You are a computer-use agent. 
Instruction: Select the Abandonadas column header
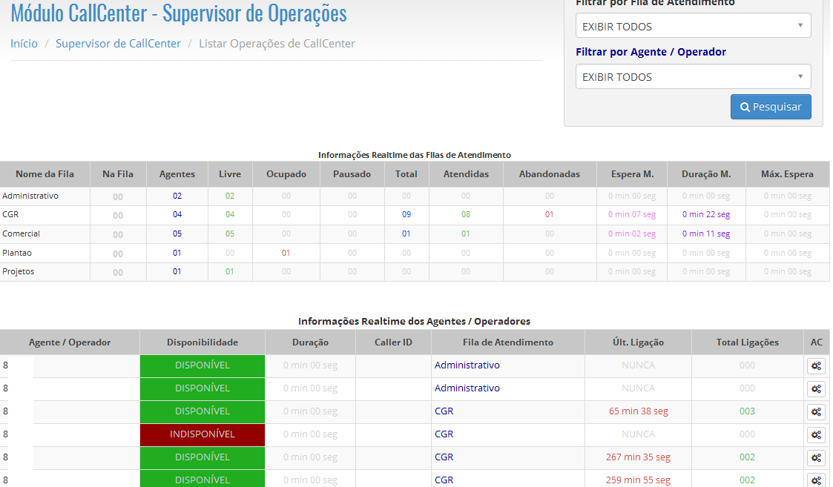[x=549, y=174]
